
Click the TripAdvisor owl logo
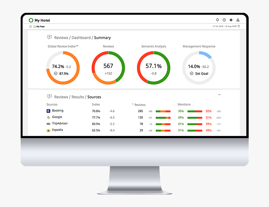[48, 124]
